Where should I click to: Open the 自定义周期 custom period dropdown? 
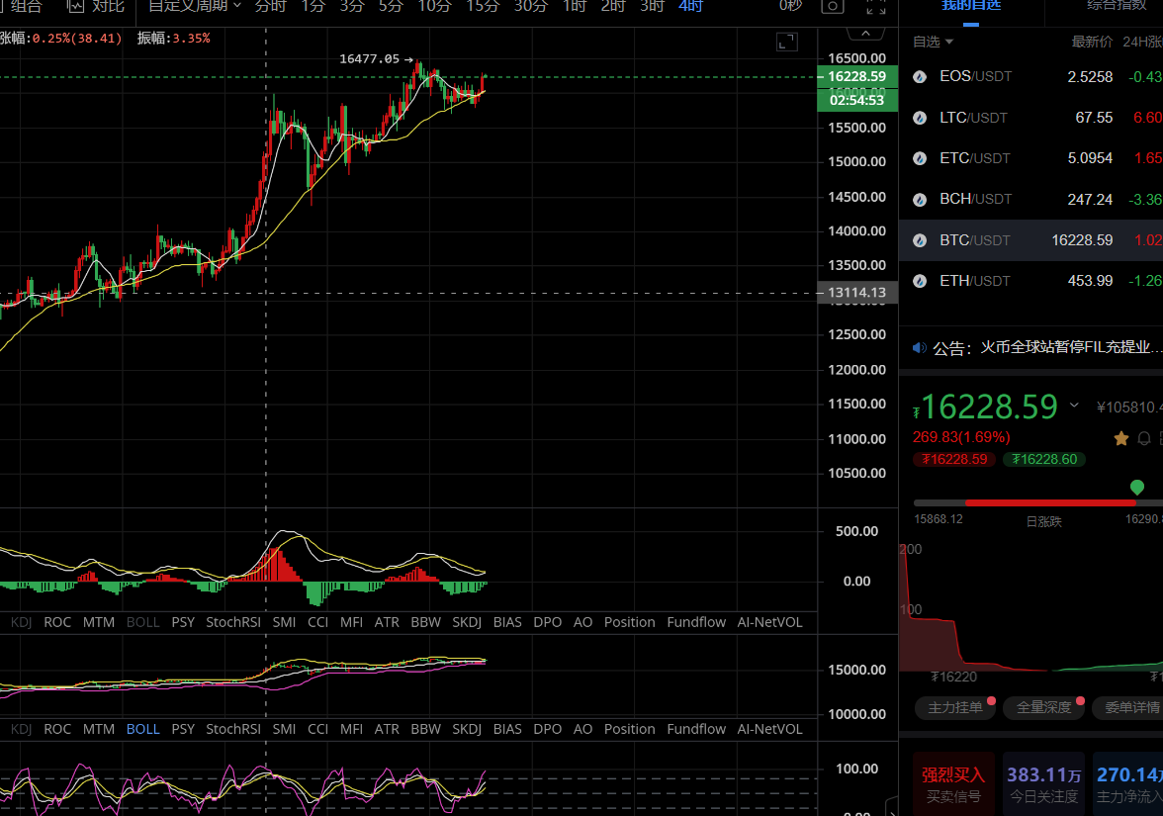pyautogui.click(x=194, y=6)
